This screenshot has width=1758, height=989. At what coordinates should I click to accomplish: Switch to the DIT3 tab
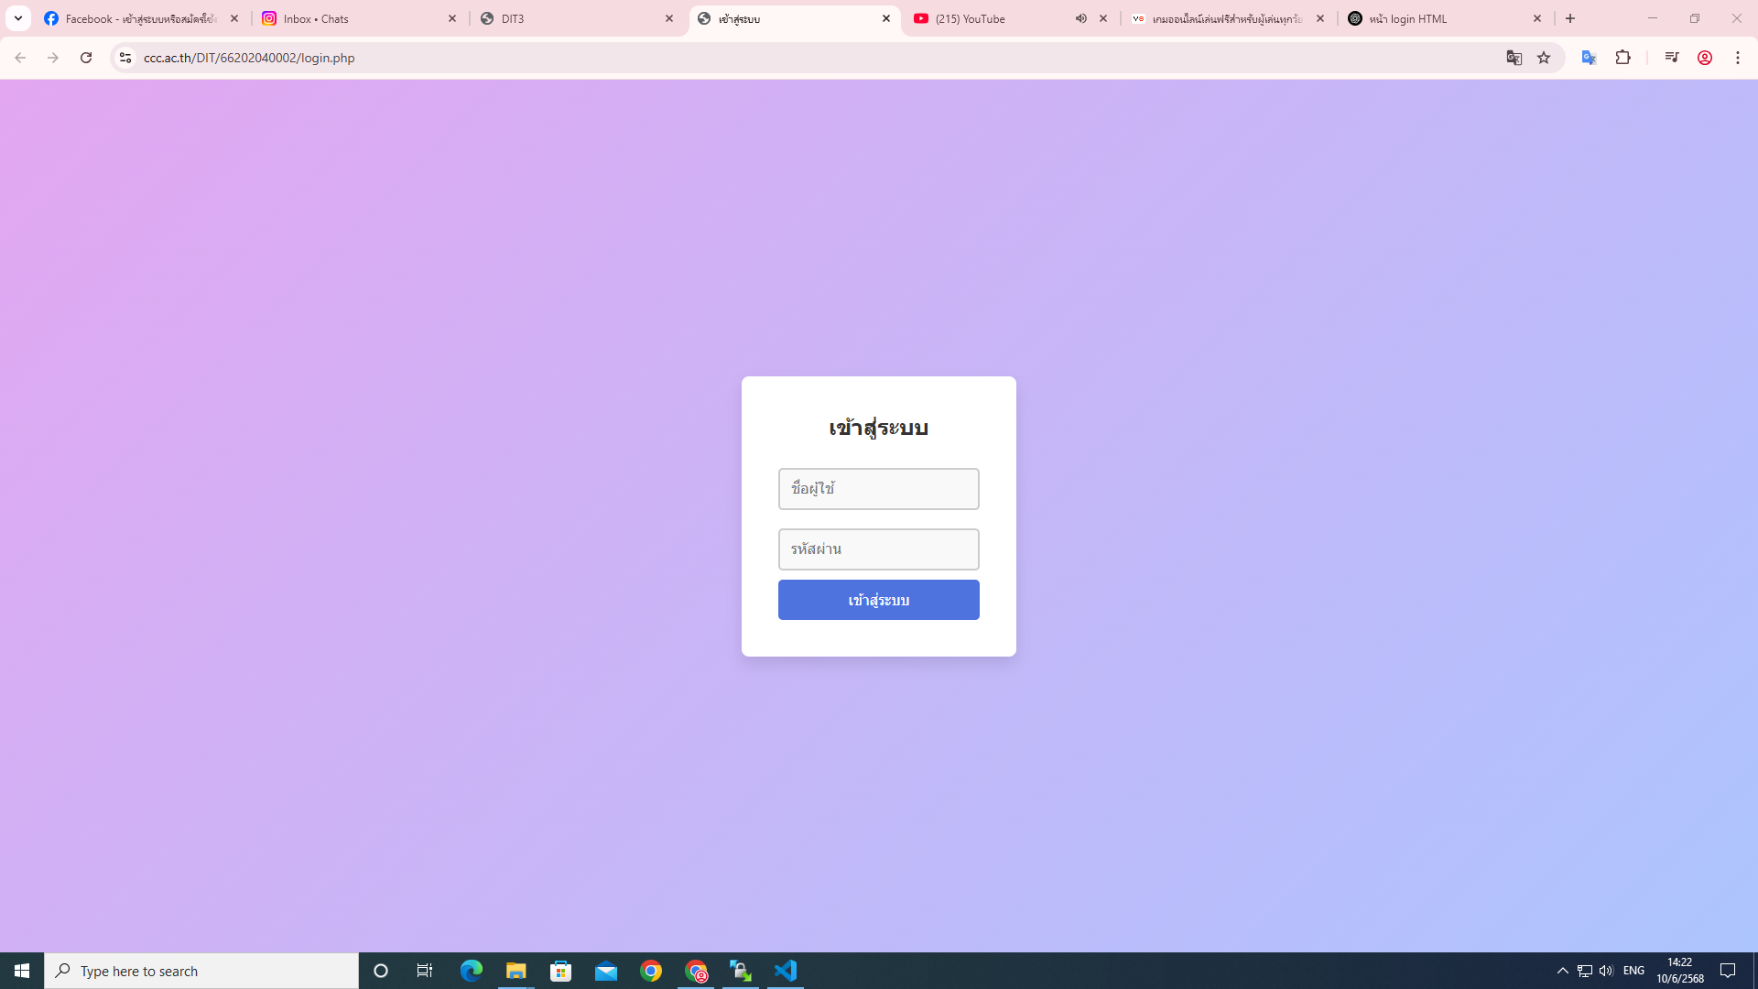[x=577, y=18]
